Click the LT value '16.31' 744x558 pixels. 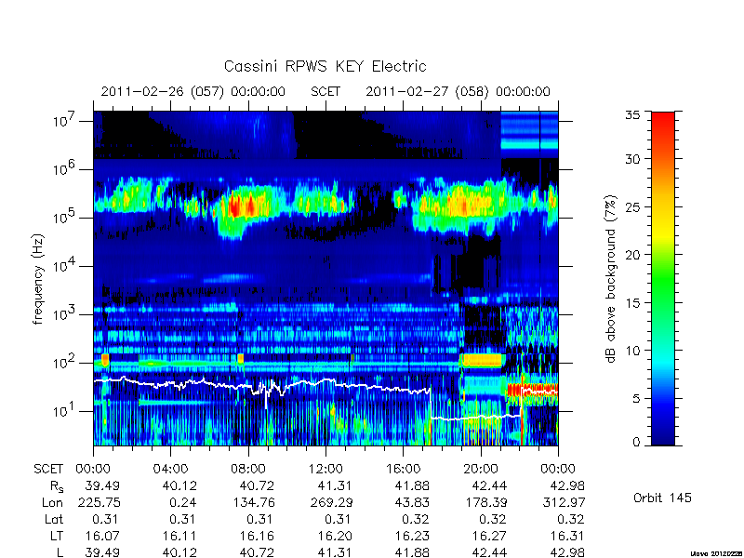pyautogui.click(x=567, y=537)
